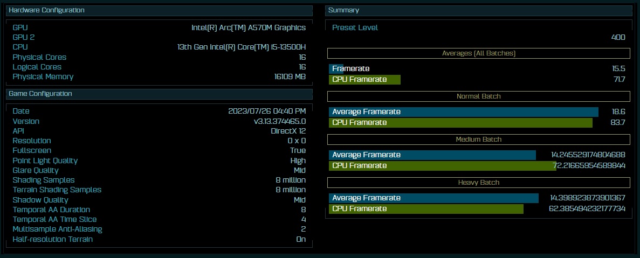640x258 pixels.
Task: Click the Summary panel header
Action: tap(479, 10)
